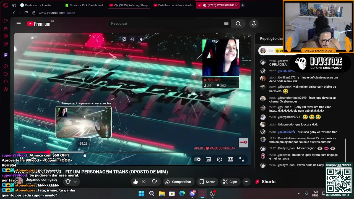Switch to Stream - Kick Dashboard tab

click(84, 5)
